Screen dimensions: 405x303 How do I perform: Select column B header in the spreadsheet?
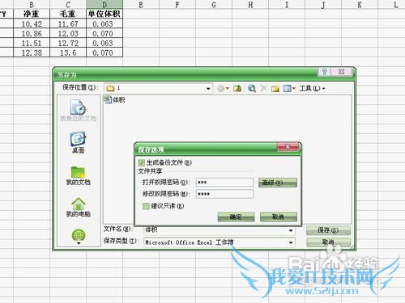click(32, 5)
